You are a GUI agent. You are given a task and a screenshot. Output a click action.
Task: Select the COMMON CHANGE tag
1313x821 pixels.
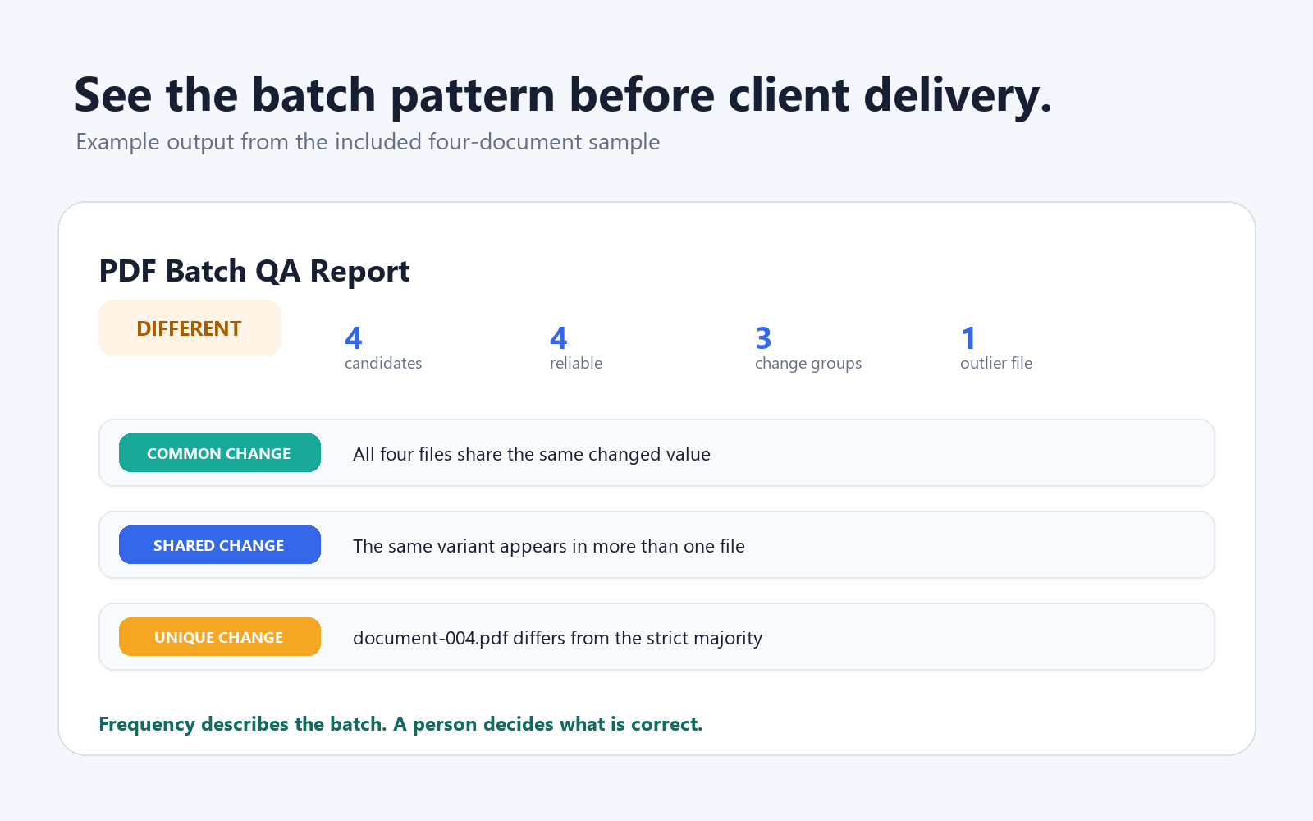(219, 453)
